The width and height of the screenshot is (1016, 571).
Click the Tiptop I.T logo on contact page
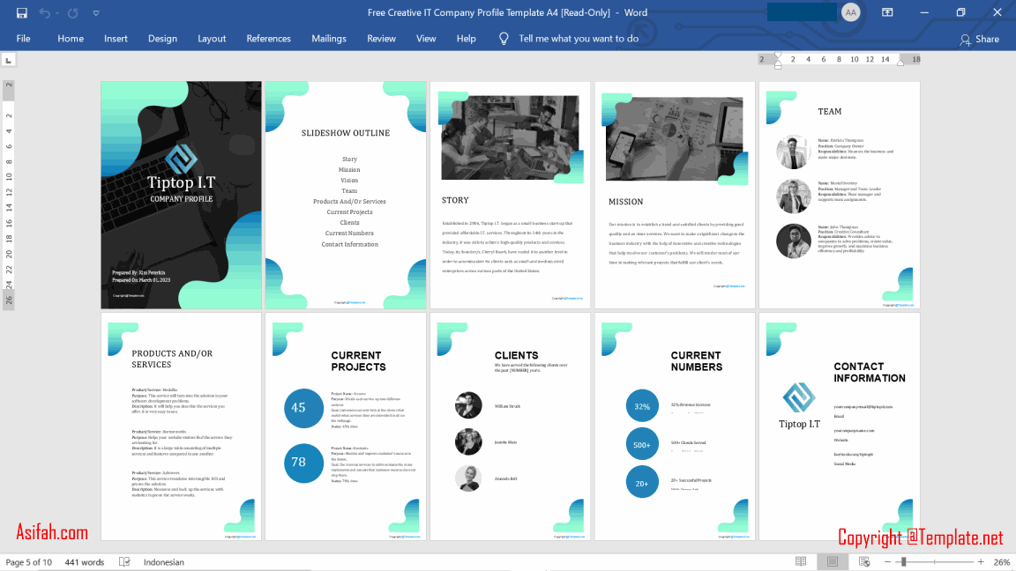point(799,406)
